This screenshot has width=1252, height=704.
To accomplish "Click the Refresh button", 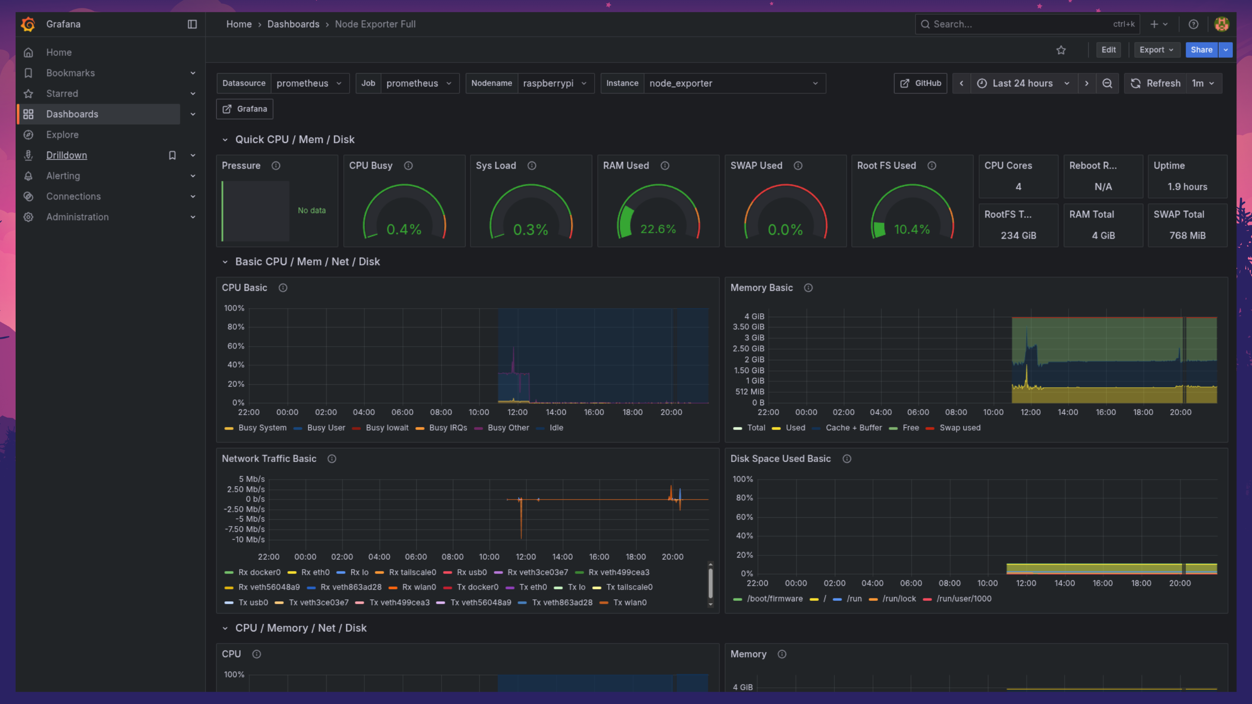I will (x=1156, y=83).
